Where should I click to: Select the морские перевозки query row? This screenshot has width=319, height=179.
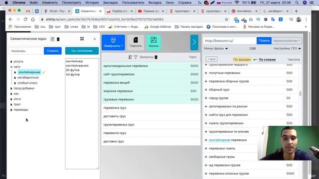[151, 91]
